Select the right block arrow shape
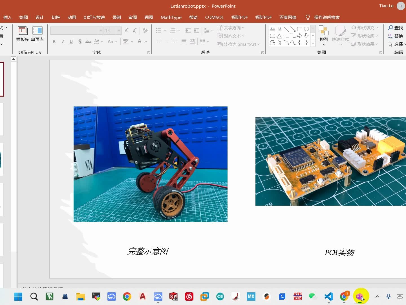Screen dimensions: 406x305 [300, 36]
